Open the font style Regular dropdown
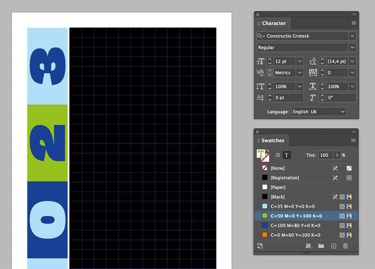This screenshot has height=269, width=375. [352, 48]
